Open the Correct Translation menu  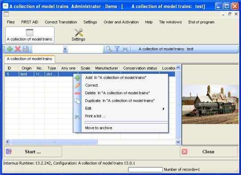click(61, 22)
